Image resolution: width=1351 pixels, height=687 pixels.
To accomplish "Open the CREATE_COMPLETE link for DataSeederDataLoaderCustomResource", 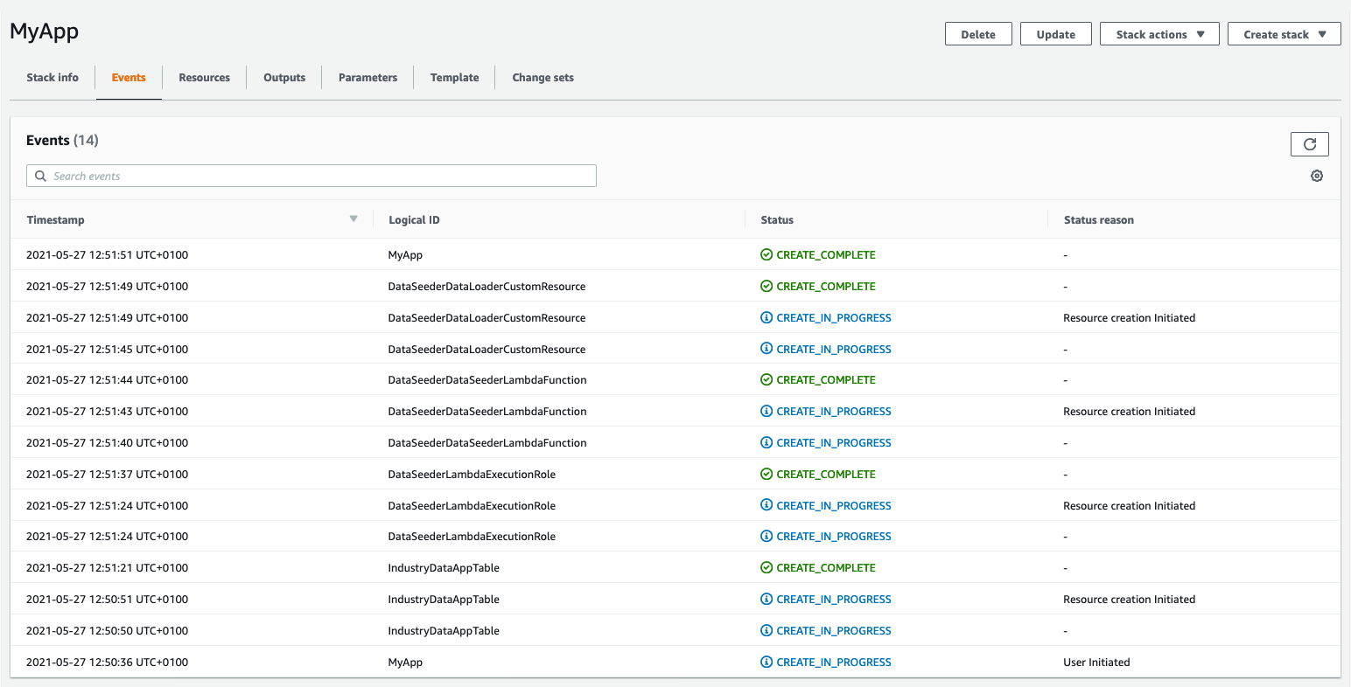I will point(826,286).
